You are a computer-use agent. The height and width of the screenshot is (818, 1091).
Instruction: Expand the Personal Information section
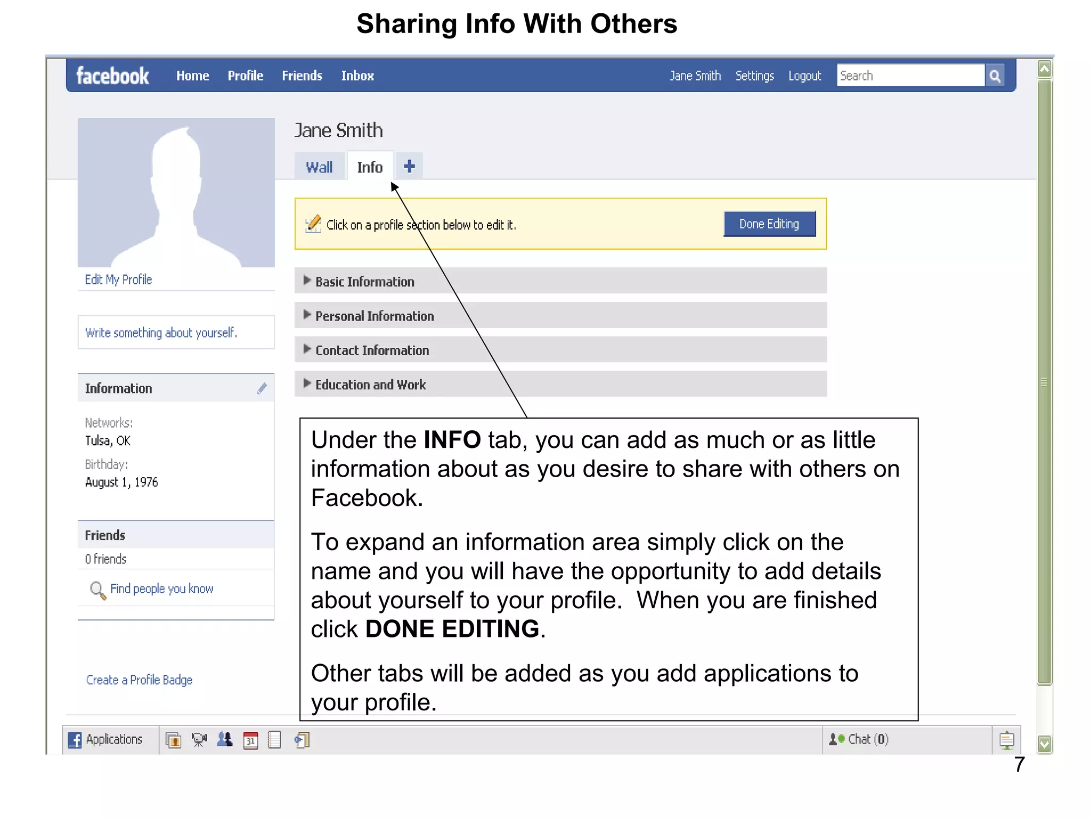(560, 315)
